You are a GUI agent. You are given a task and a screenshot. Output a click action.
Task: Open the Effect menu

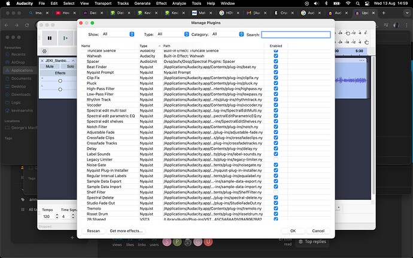point(161,4)
